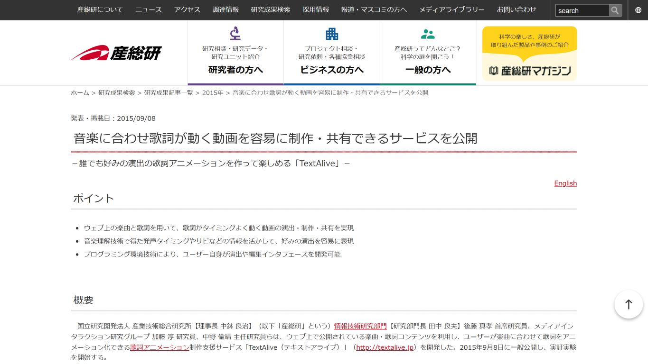Click the microscope icon for researchers
The width and height of the screenshot is (648, 364).
[x=235, y=34]
